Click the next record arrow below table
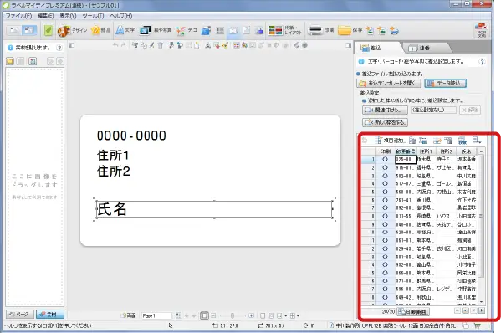This screenshot has width=501, height=333. tap(481, 310)
